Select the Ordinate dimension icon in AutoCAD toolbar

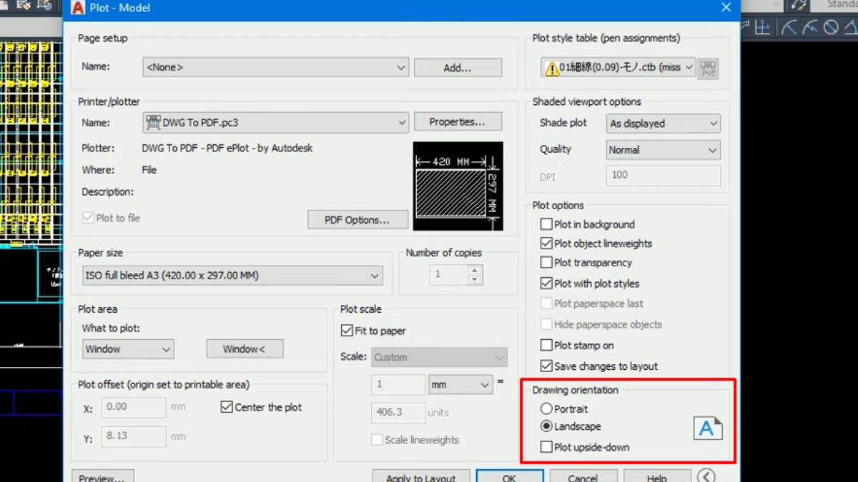pos(763,28)
